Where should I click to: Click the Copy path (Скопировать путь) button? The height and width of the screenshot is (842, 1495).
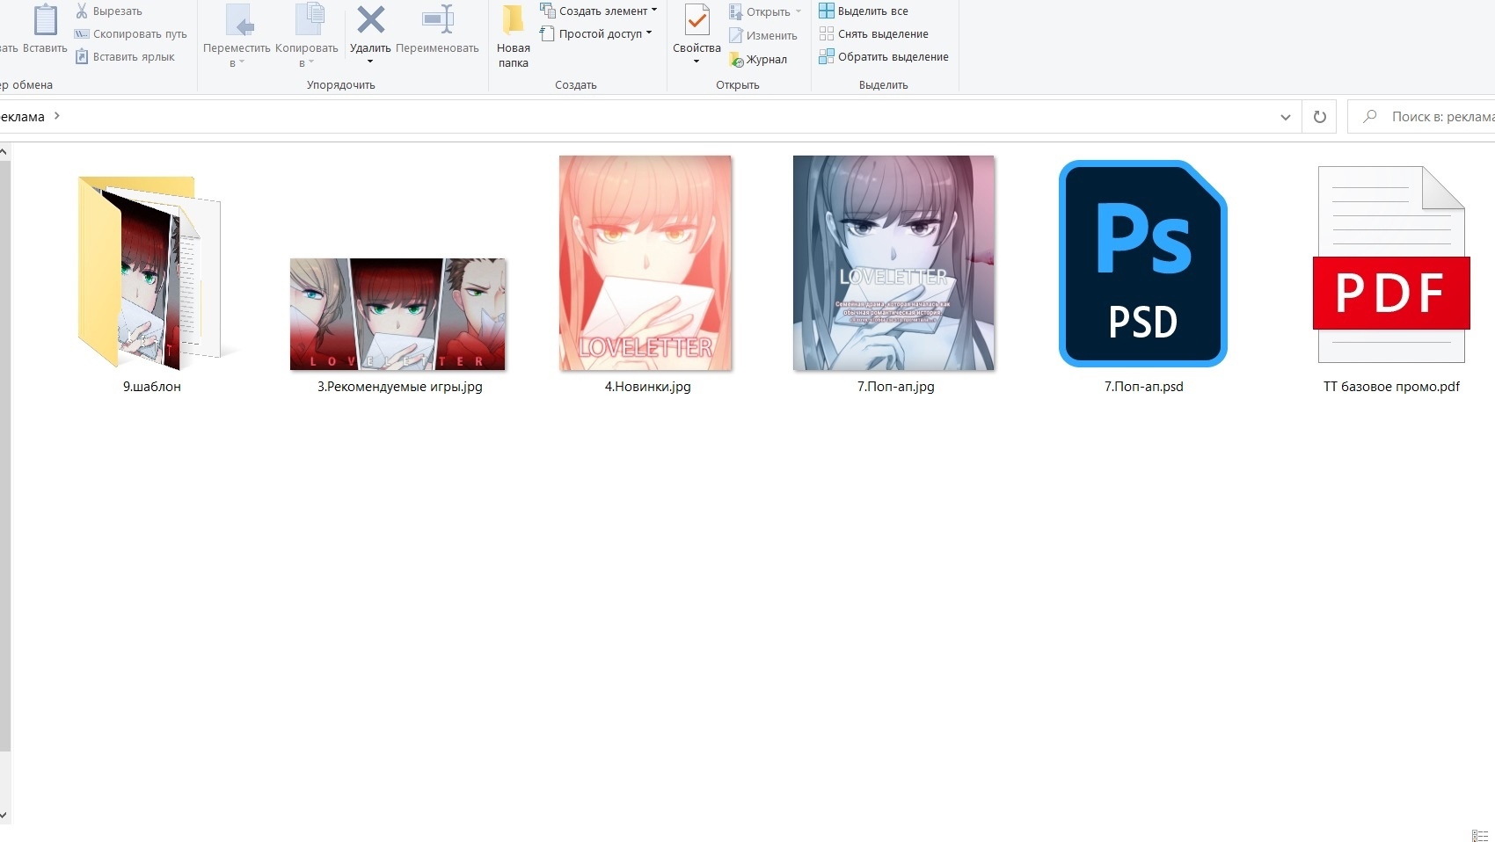130,34
